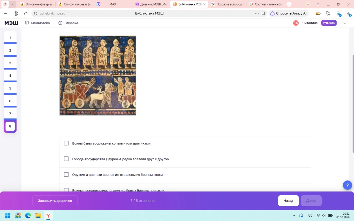Click 'Спросить Алису AI' button
354x221 pixels.
point(288,13)
